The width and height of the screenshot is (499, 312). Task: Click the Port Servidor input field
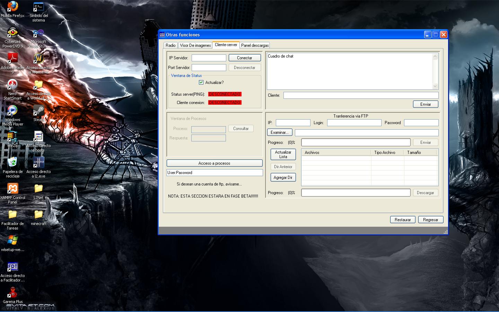[x=209, y=68]
